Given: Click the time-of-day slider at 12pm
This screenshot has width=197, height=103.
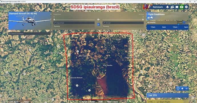Looking at the screenshot, I should [175, 27].
